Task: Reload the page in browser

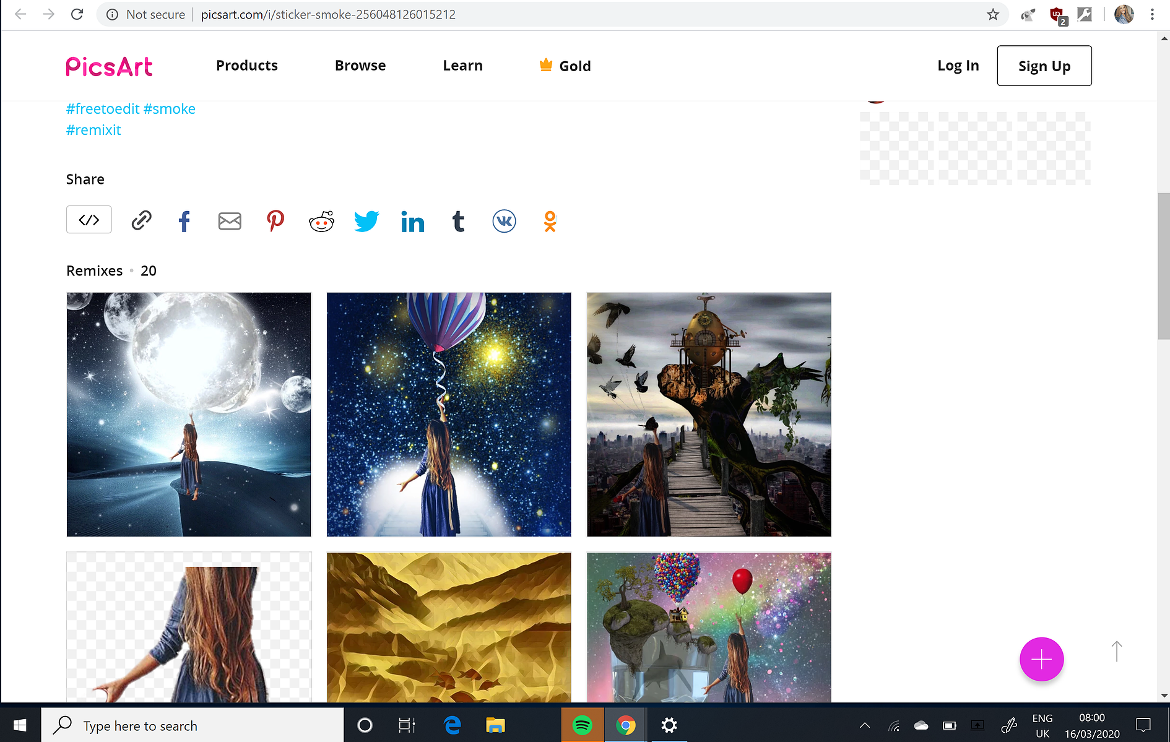Action: [x=77, y=14]
